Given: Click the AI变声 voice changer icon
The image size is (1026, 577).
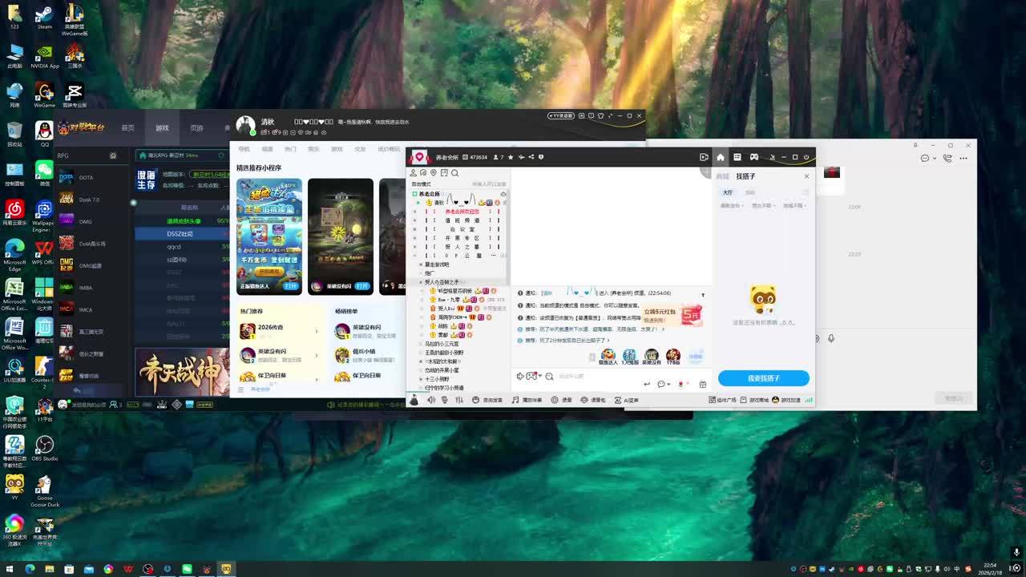Looking at the screenshot, I should (x=626, y=400).
